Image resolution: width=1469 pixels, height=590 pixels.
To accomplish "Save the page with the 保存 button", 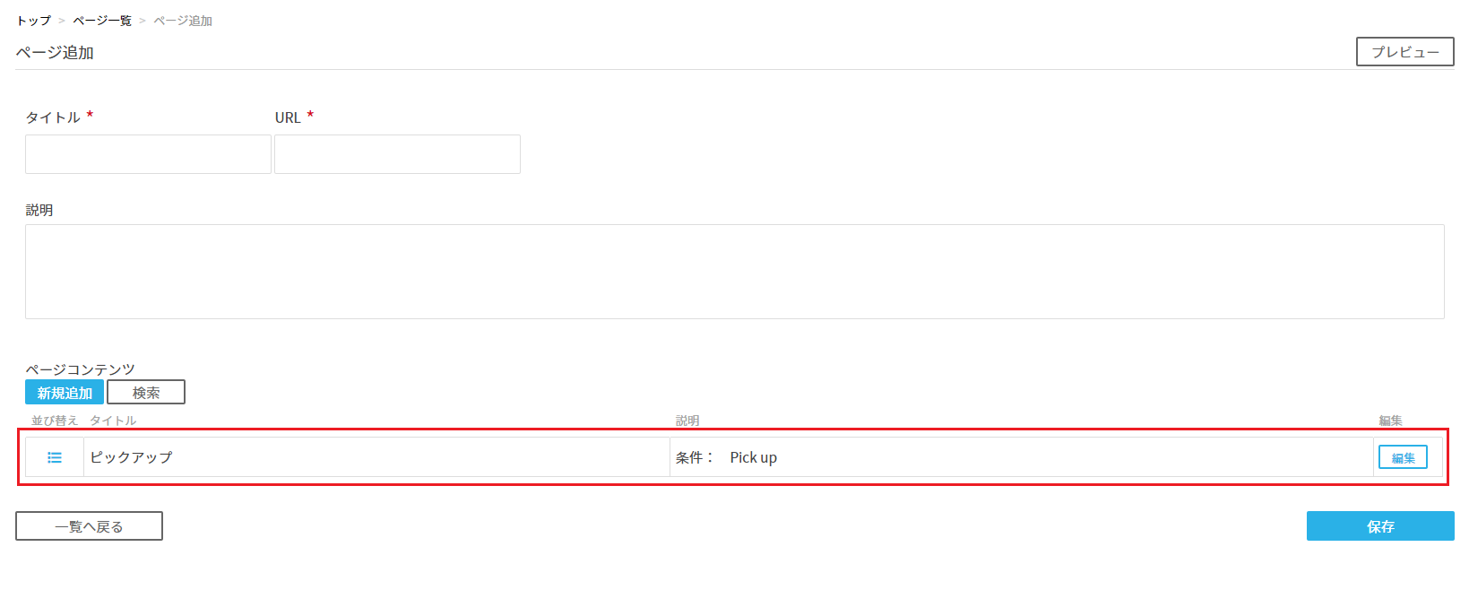I will point(1380,526).
